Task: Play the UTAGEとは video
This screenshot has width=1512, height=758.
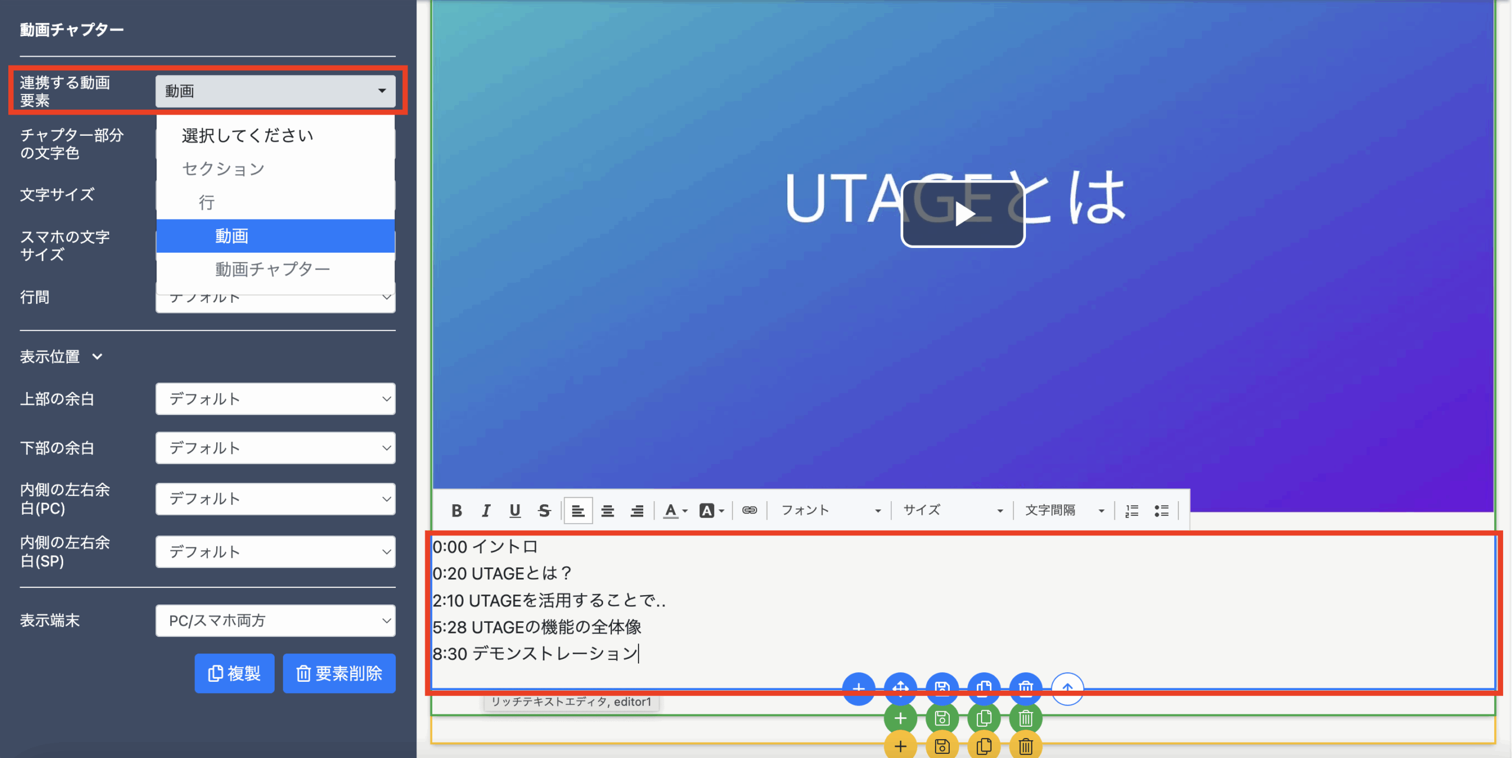Action: [x=963, y=214]
